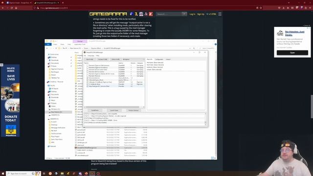Toggle X-Antibody Strip mod checkbox

pos(88,84)
